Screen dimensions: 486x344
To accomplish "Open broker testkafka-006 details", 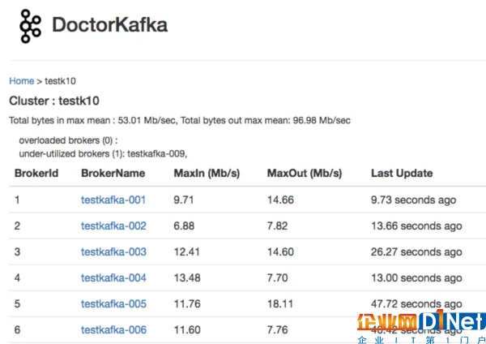I will tap(113, 329).
